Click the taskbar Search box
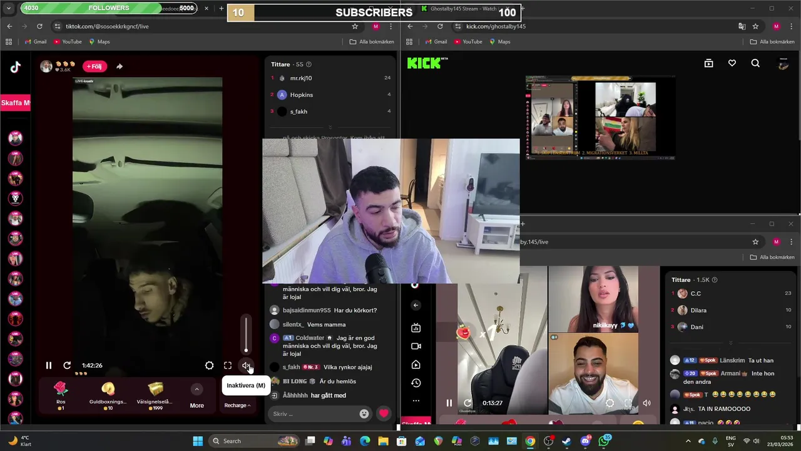801x451 pixels. 255,441
